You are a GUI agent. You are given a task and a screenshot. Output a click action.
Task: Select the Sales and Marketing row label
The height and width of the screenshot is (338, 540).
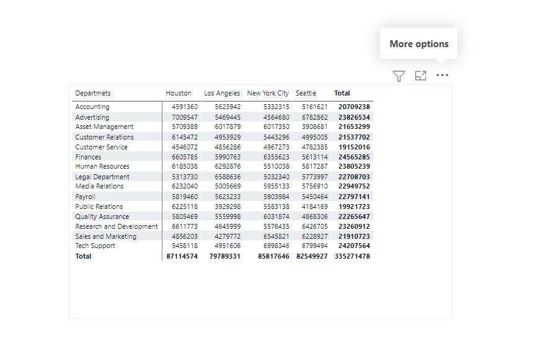pos(106,237)
